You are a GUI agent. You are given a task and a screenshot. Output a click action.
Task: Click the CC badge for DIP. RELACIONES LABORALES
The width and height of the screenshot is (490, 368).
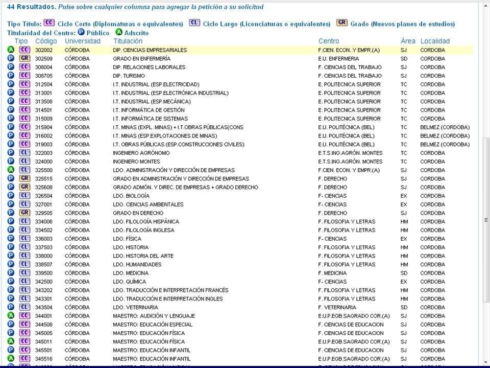[24, 67]
